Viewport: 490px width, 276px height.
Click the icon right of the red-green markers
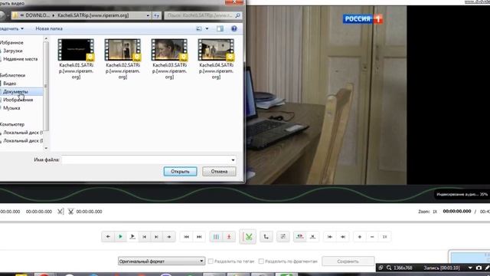click(312, 237)
